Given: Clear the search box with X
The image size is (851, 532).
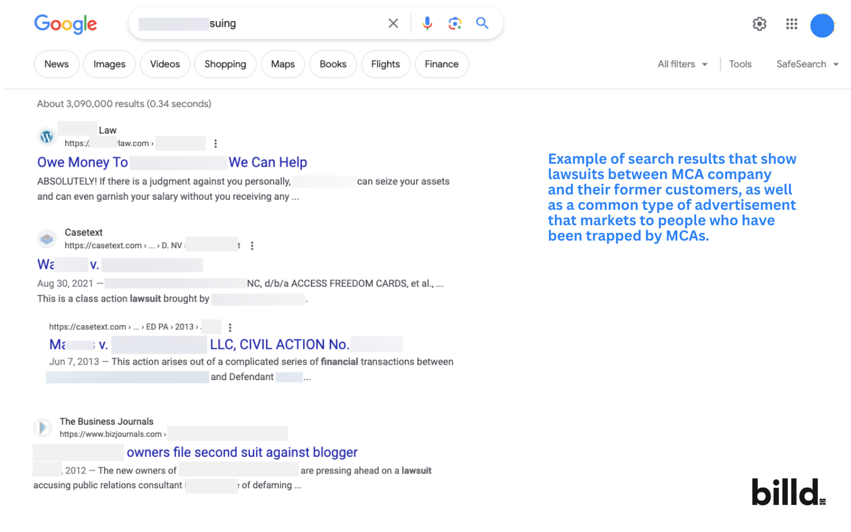Looking at the screenshot, I should 393,23.
